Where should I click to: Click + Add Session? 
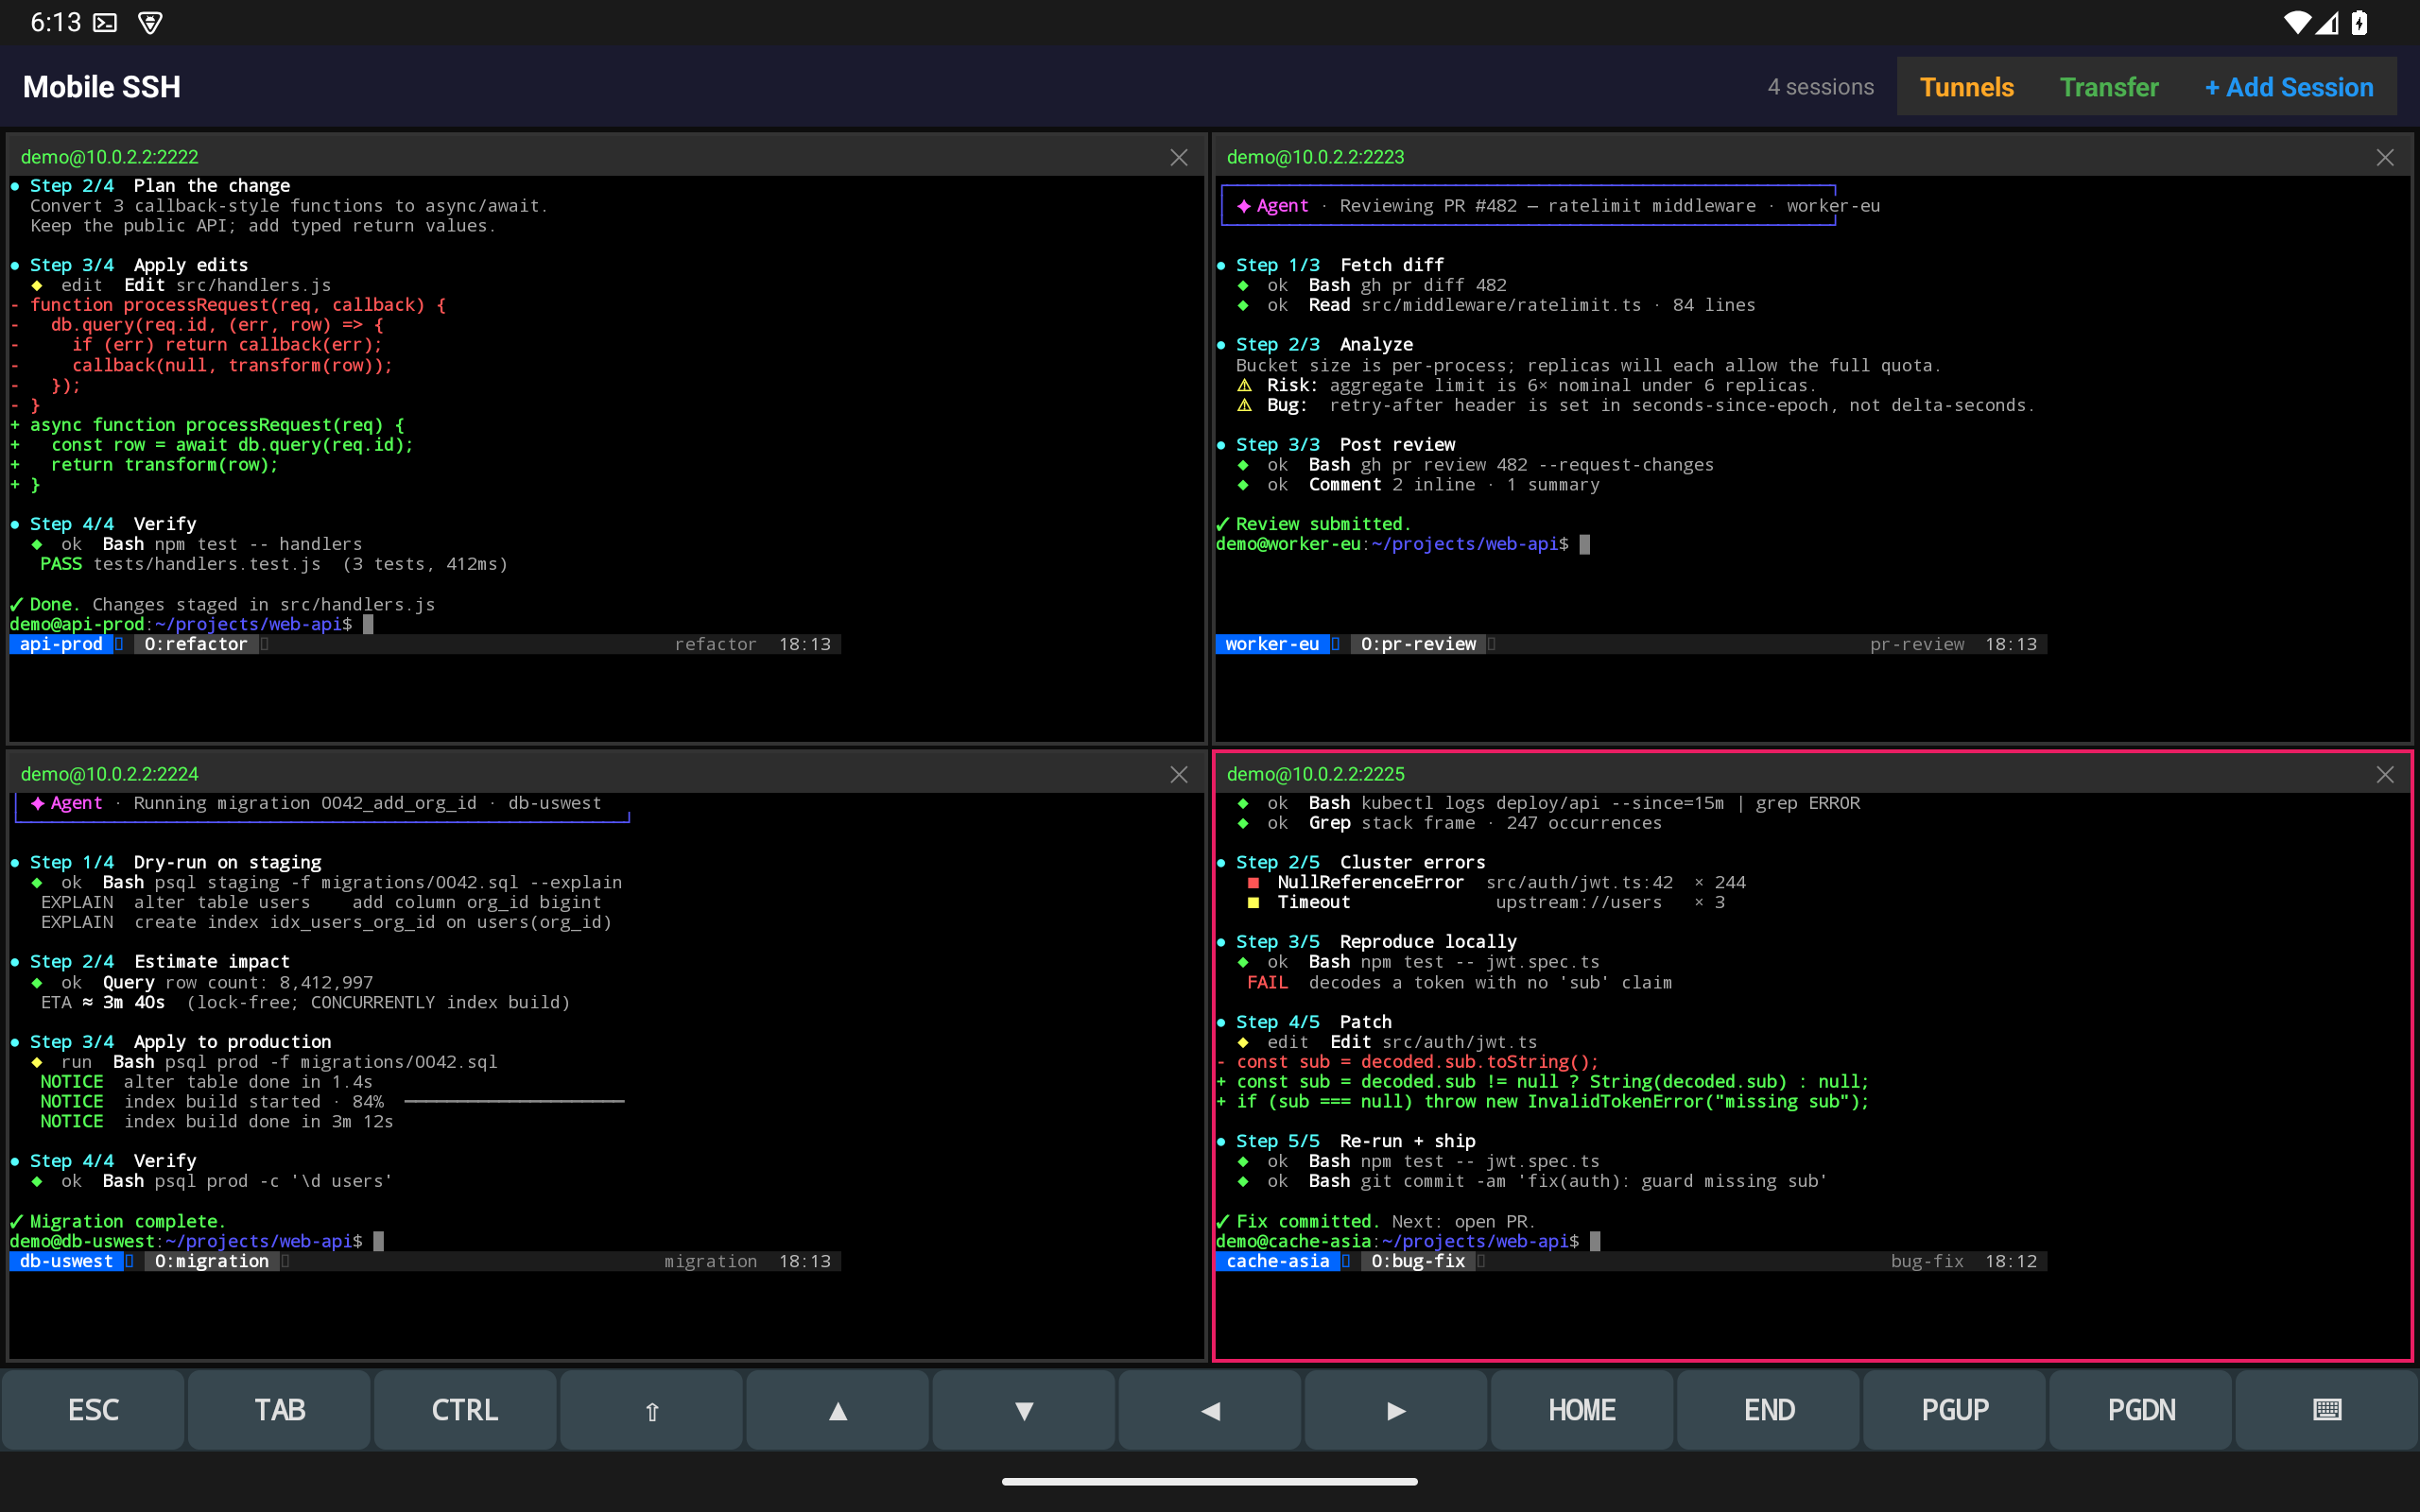[x=2289, y=87]
